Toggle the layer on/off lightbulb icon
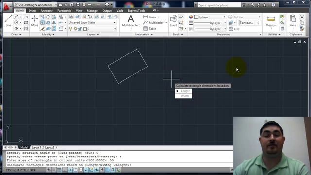The width and height of the screenshot is (311, 175). [x=70, y=29]
